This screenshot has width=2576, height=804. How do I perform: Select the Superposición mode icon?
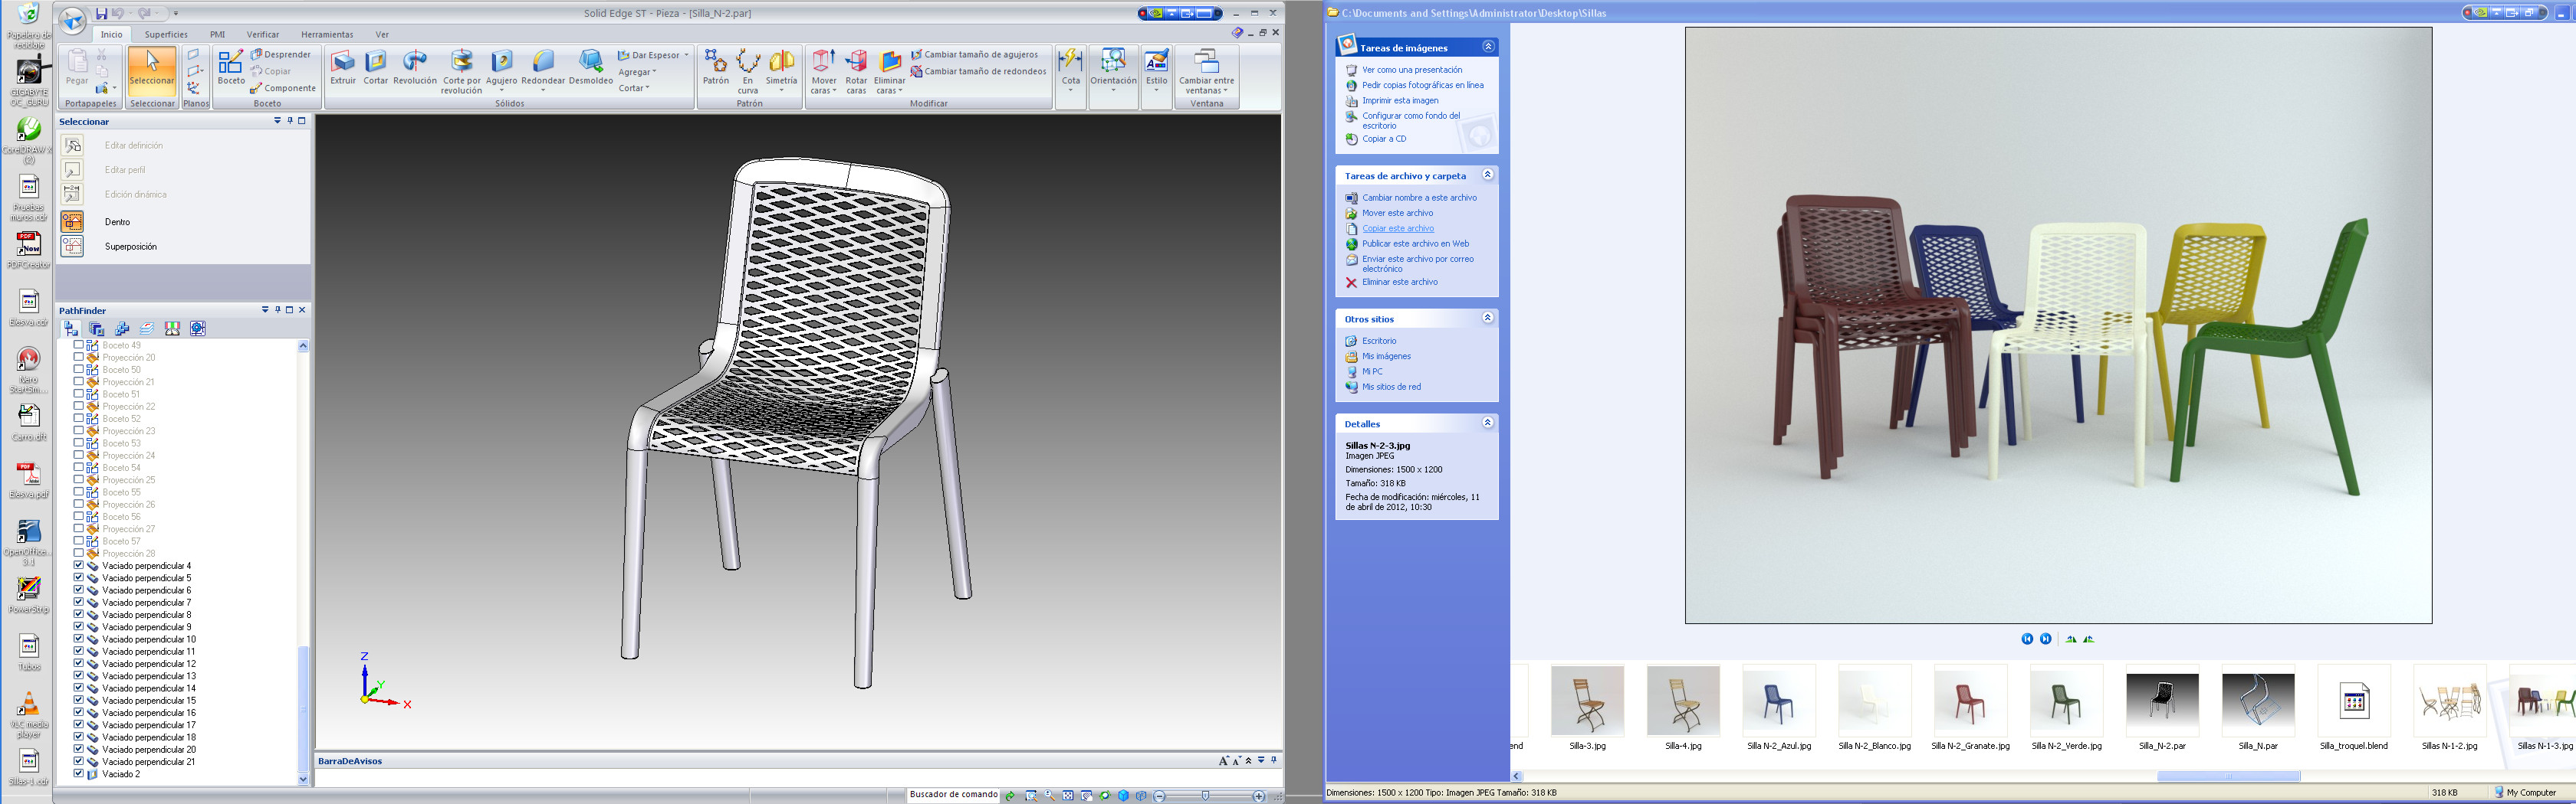pos(72,246)
